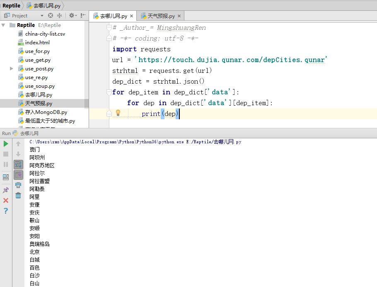Click the intention lightbulb in editor gutter

(118, 113)
